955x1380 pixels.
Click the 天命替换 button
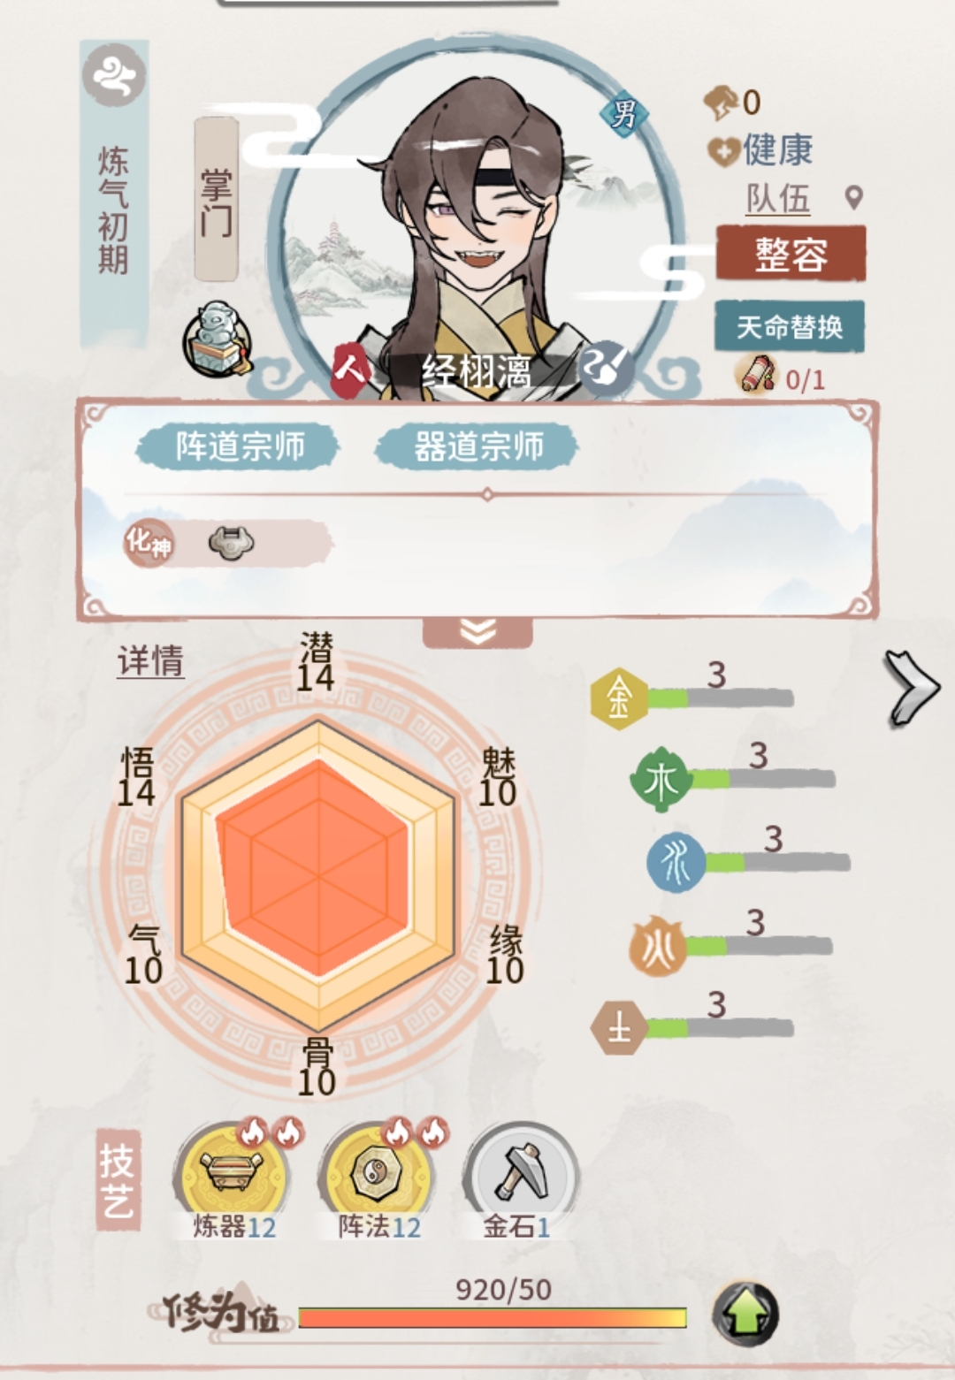tap(789, 326)
